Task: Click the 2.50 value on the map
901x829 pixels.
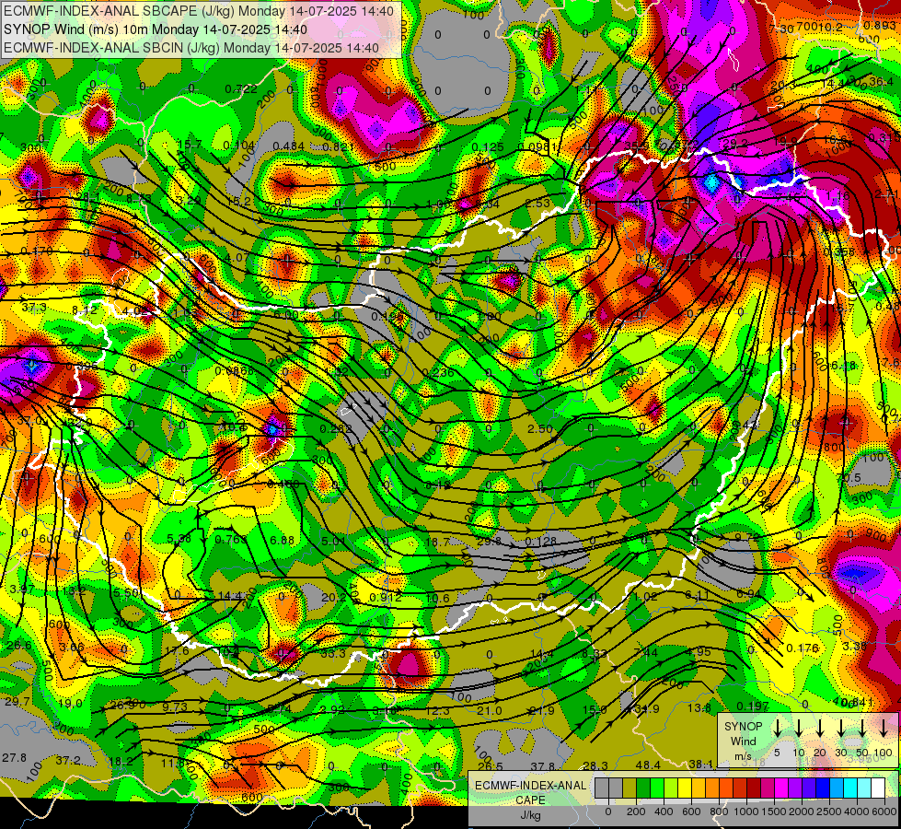Action: pos(540,428)
